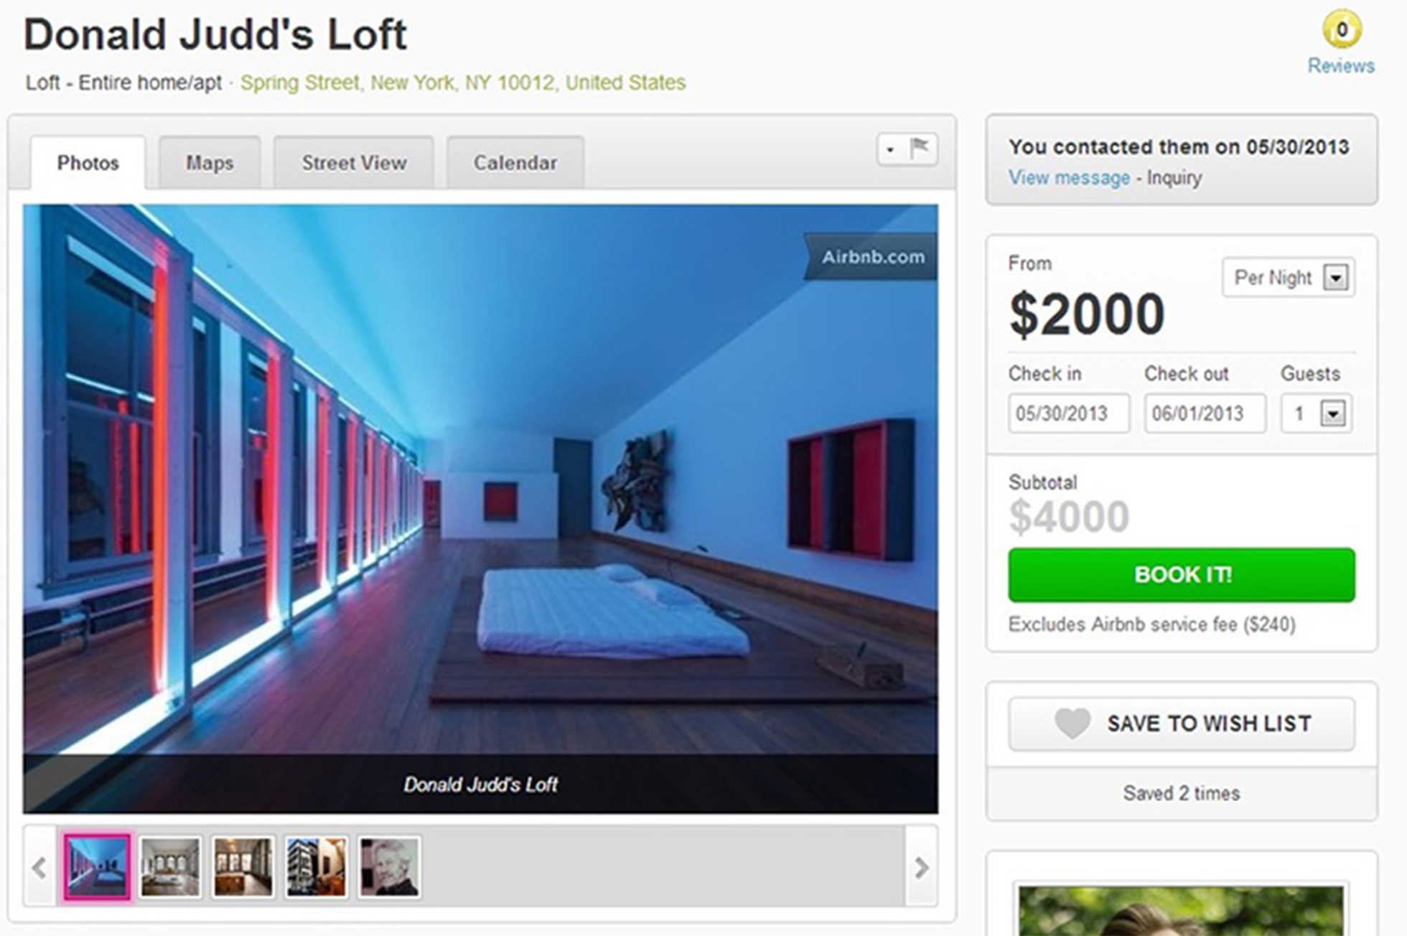This screenshot has height=936, width=1407.
Task: Open the View message link
Action: click(1069, 177)
